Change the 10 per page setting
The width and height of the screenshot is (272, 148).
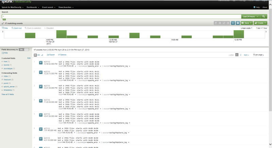pos(258,55)
